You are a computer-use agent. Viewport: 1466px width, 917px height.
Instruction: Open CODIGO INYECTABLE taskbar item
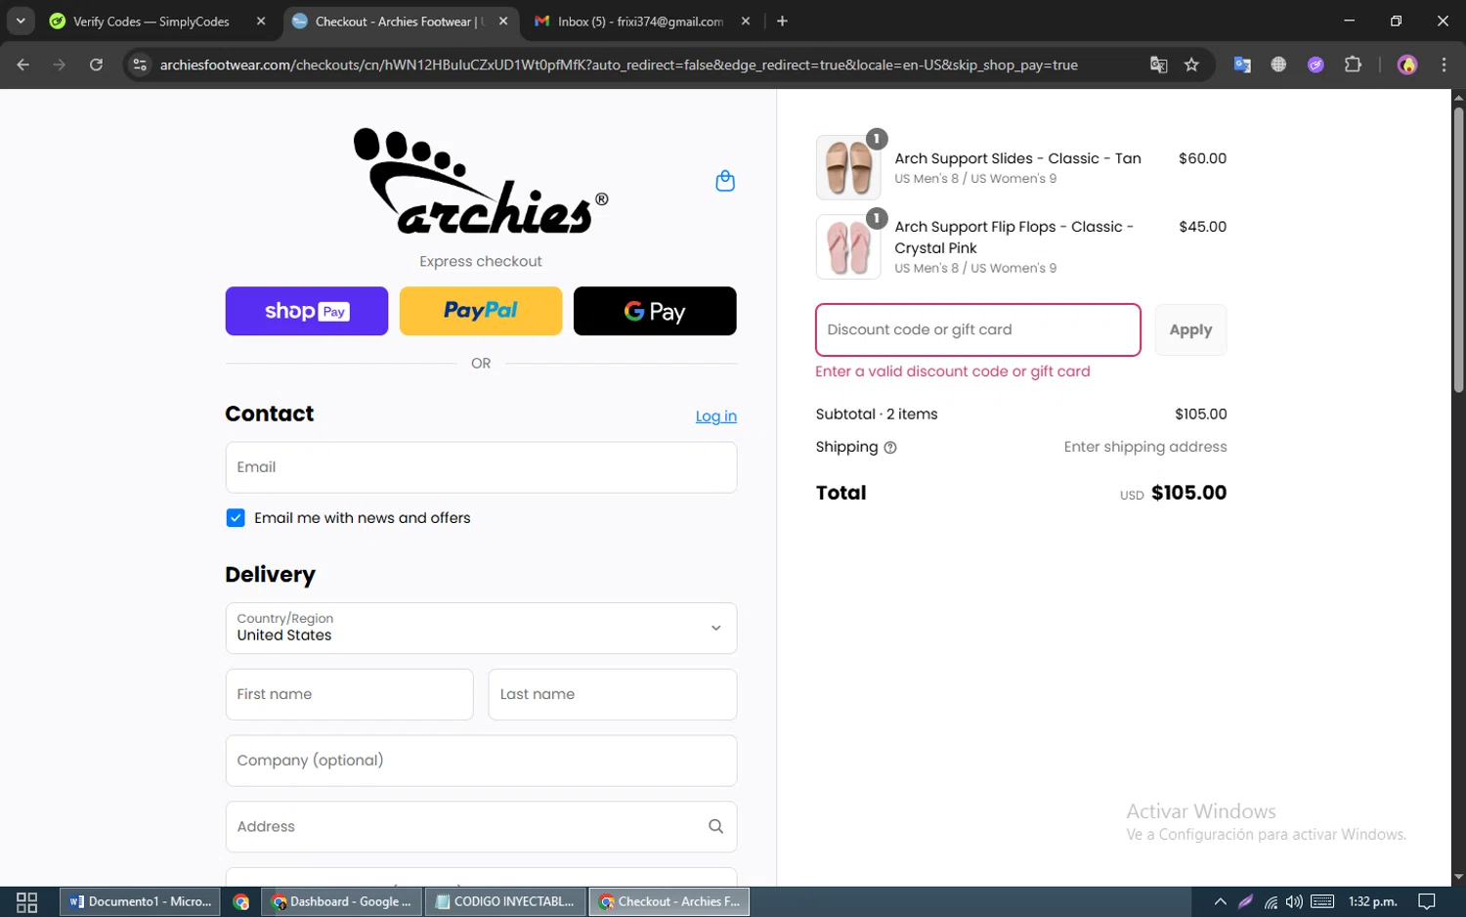(x=506, y=901)
